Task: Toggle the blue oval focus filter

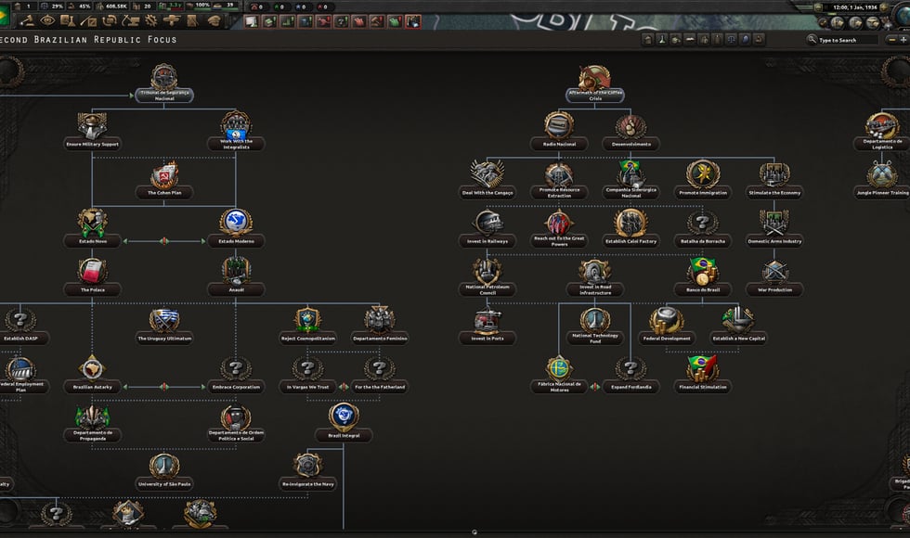Action: [745, 39]
